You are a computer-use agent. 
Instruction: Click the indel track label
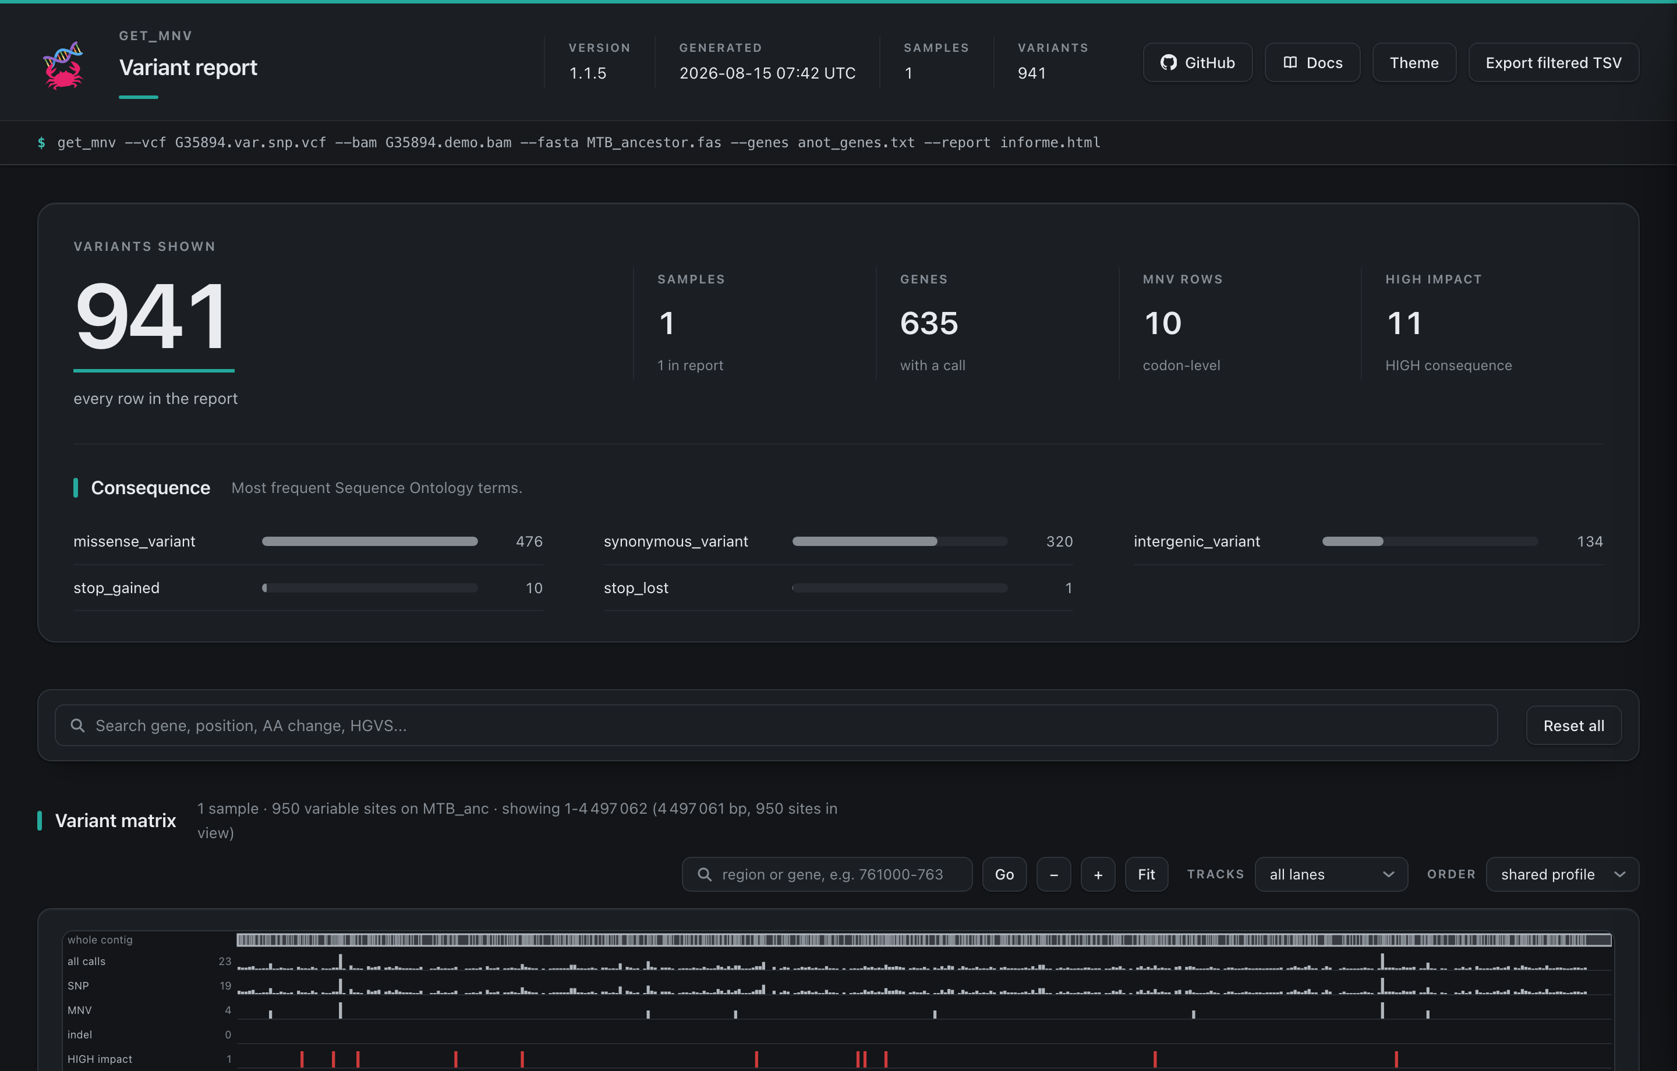coord(79,1035)
